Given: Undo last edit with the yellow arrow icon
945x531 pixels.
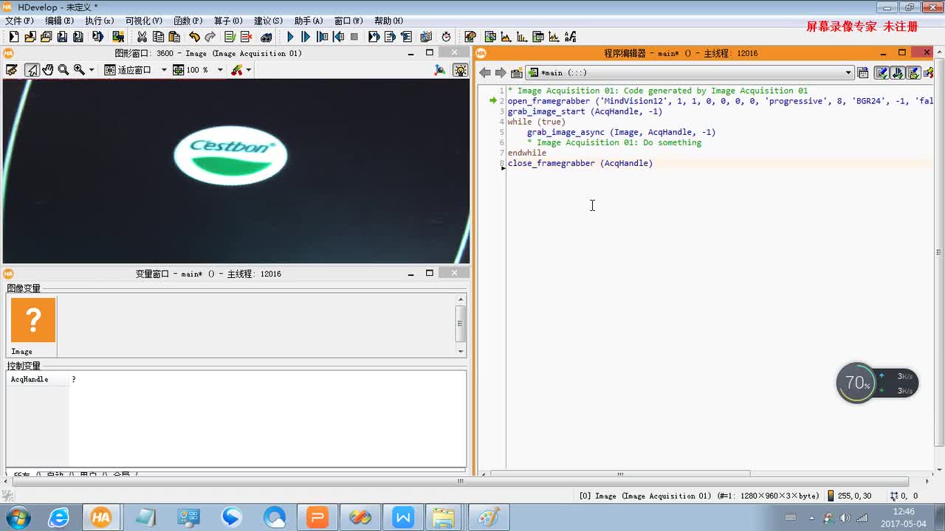Looking at the screenshot, I should tap(194, 37).
